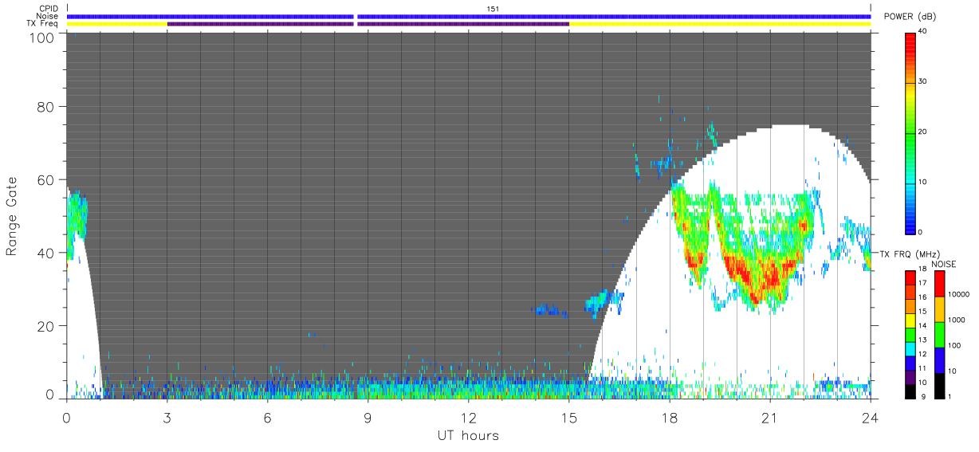Click the NOISE tick label 10000
The height and width of the screenshot is (452, 979).
coord(961,295)
